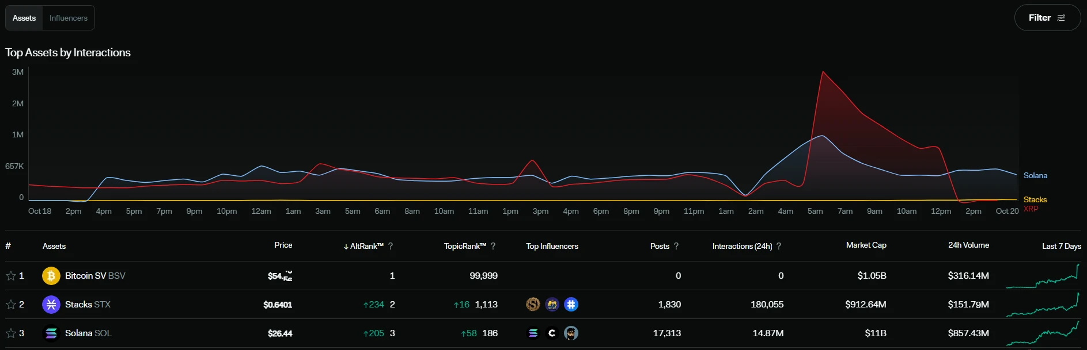
Task: Click the Oct 18 chart axis label
Action: pos(40,211)
